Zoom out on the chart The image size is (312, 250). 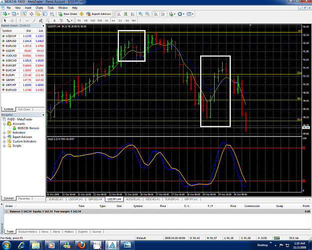pos(147,14)
